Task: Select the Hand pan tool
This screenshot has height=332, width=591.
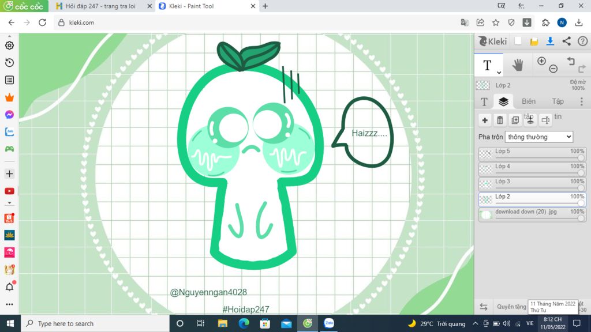Action: pos(518,65)
